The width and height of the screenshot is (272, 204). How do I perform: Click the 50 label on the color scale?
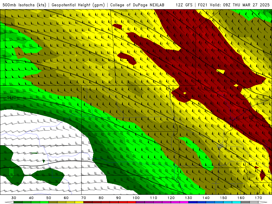(49, 198)
